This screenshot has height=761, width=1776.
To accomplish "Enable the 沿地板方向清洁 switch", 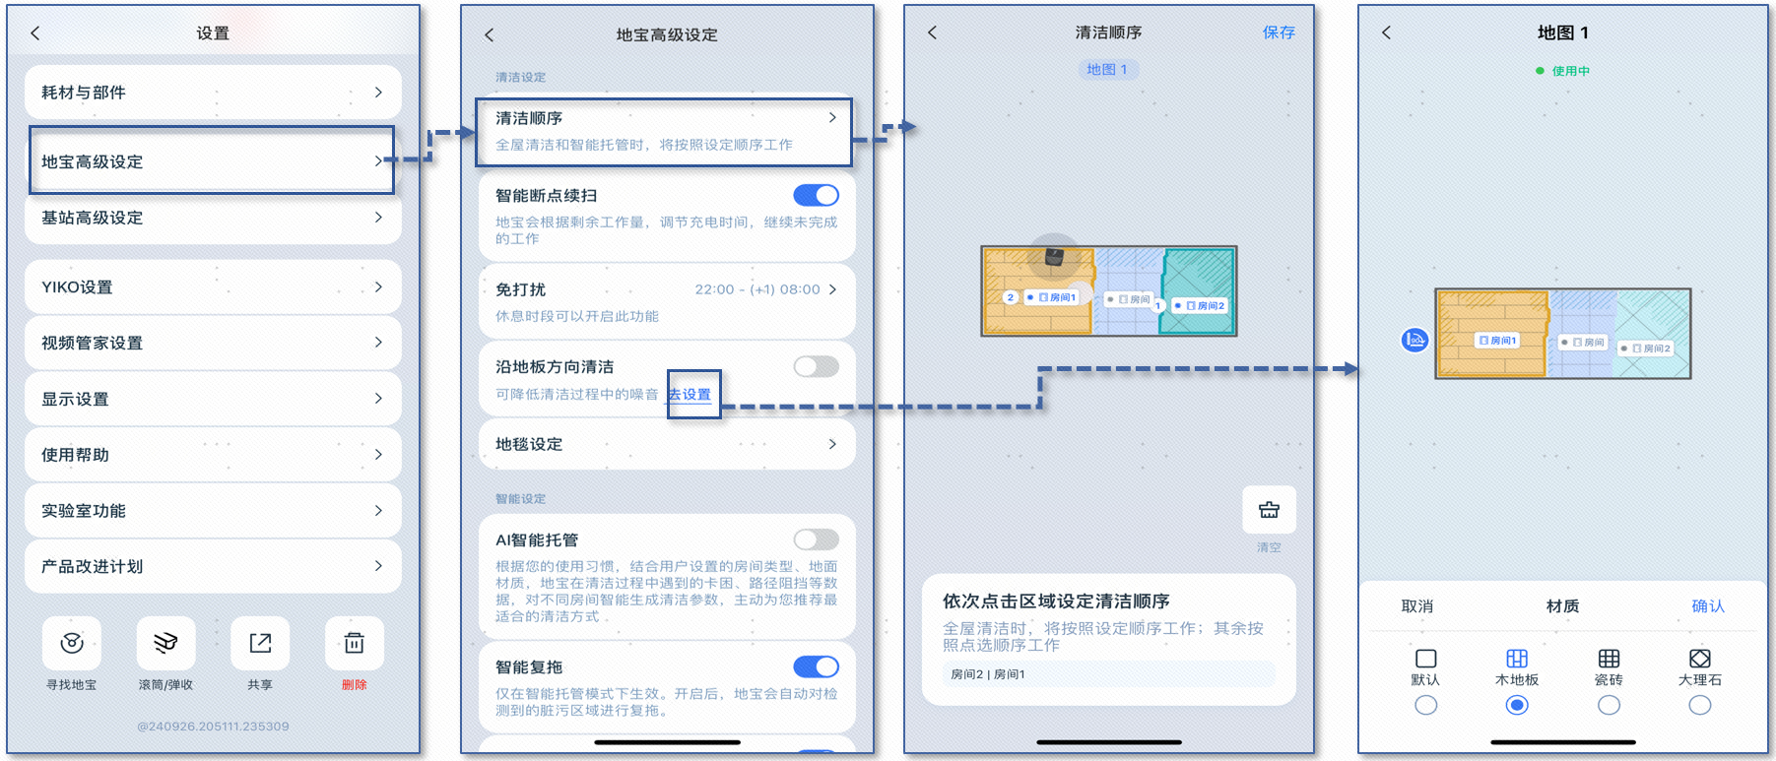I will (x=816, y=367).
